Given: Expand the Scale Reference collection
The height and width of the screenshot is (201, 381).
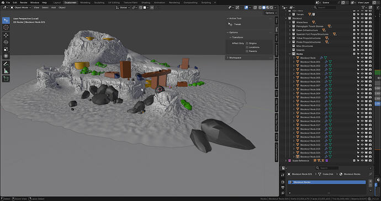Looking at the screenshot, I should pos(286,160).
